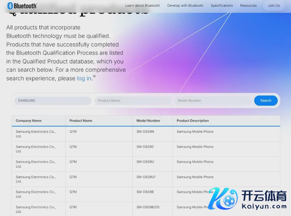Select the SM-D6390 model number cell
The height and width of the screenshot is (216, 291).
click(x=145, y=147)
